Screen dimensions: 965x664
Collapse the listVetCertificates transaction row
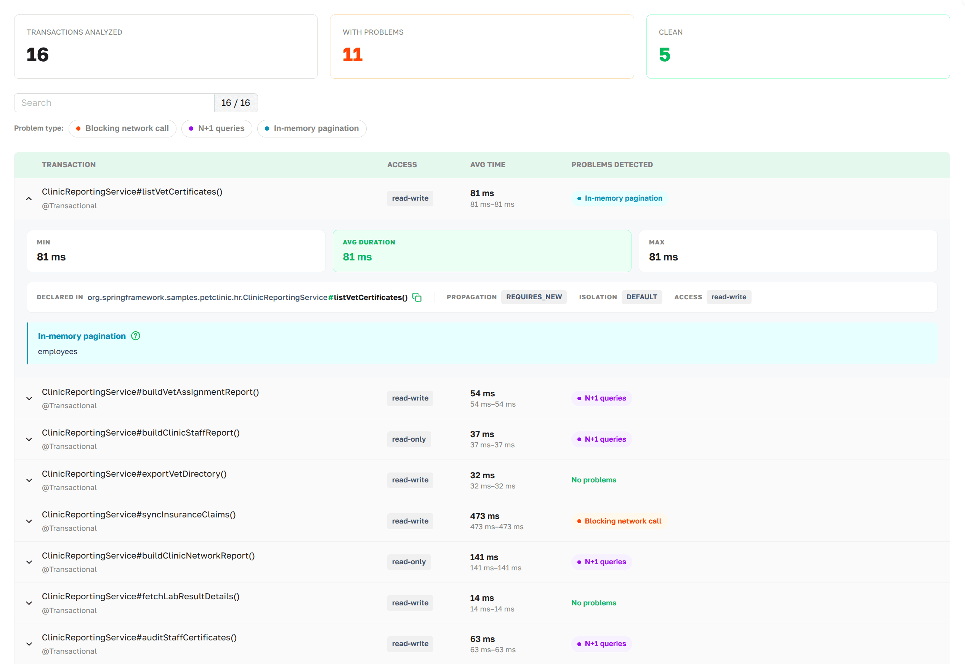pos(29,198)
